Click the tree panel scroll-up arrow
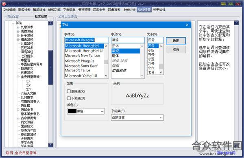244x158 pixels. click(x=50, y=23)
